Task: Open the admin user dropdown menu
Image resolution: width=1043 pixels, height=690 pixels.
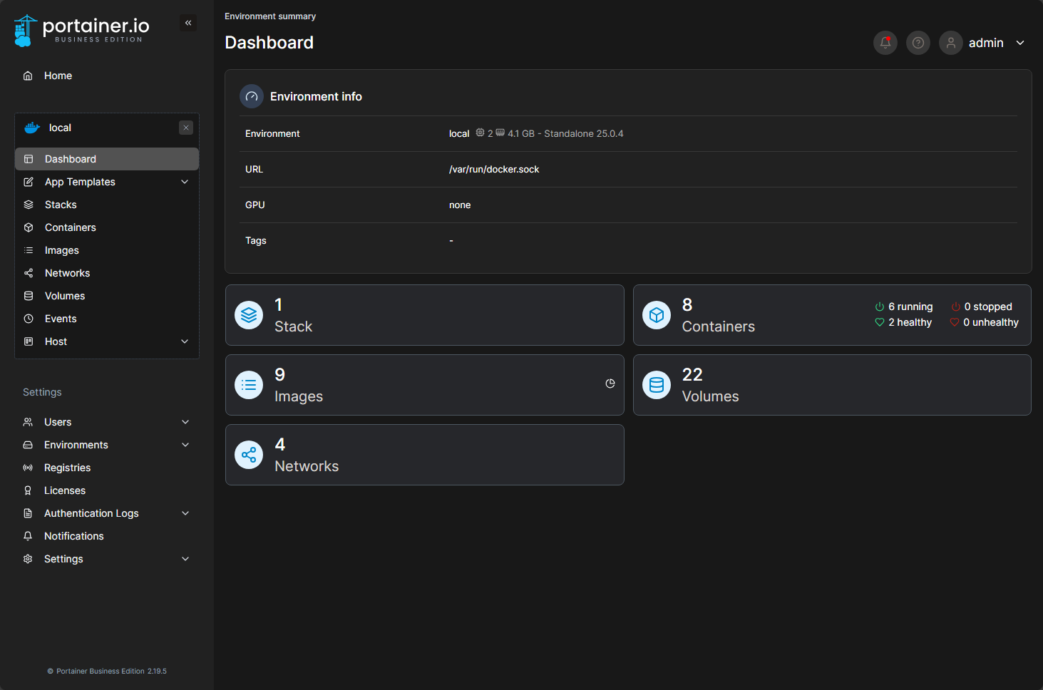Action: point(1020,43)
